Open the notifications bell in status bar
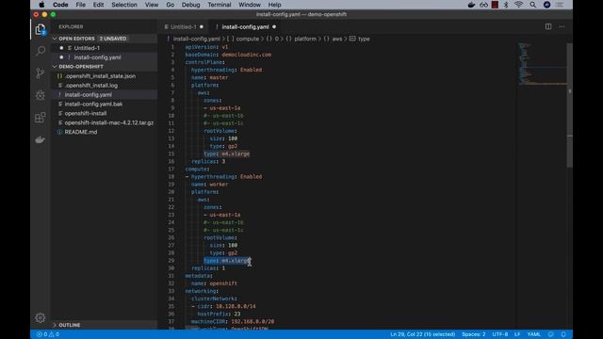 click(563, 334)
